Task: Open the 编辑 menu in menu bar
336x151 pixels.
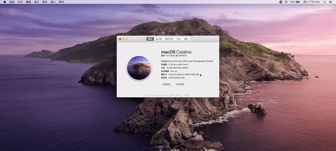Action: (x=28, y=2)
